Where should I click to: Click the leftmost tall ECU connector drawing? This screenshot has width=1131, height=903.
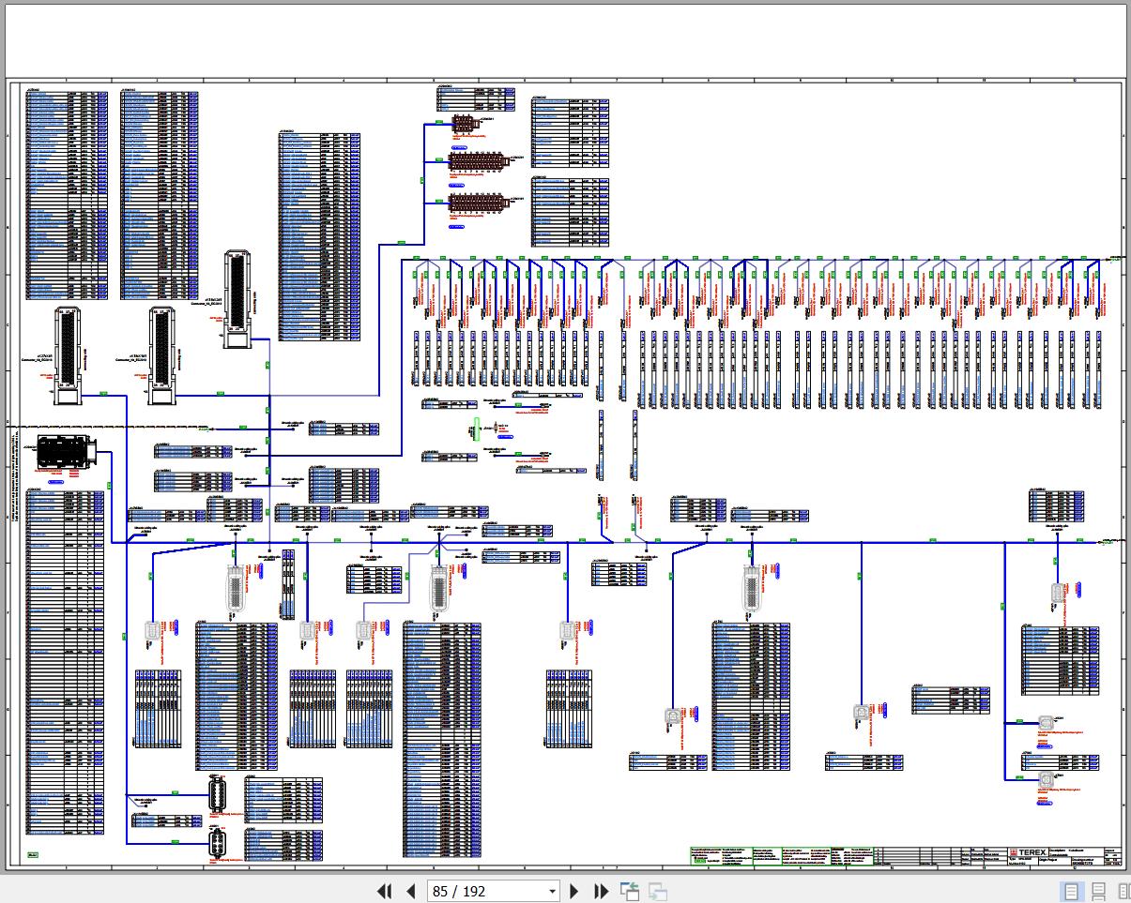click(x=69, y=354)
